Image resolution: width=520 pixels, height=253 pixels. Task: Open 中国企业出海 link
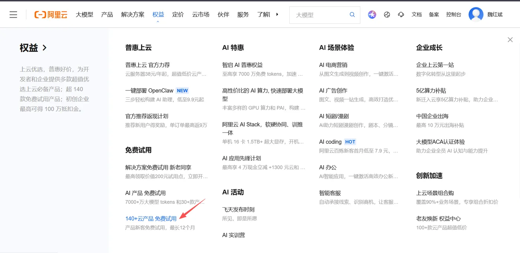(x=432, y=116)
